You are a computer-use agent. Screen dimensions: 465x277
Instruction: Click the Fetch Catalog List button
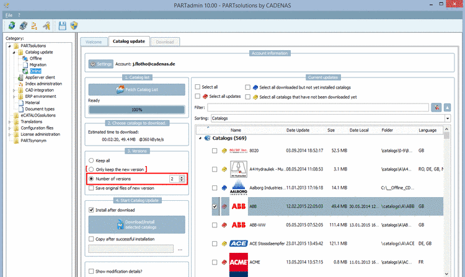click(x=137, y=89)
